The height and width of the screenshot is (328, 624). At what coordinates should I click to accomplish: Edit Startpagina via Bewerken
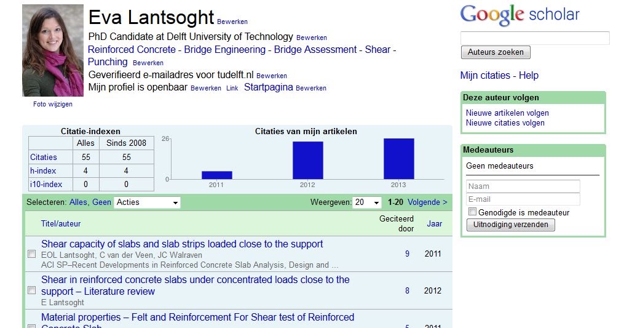point(311,88)
